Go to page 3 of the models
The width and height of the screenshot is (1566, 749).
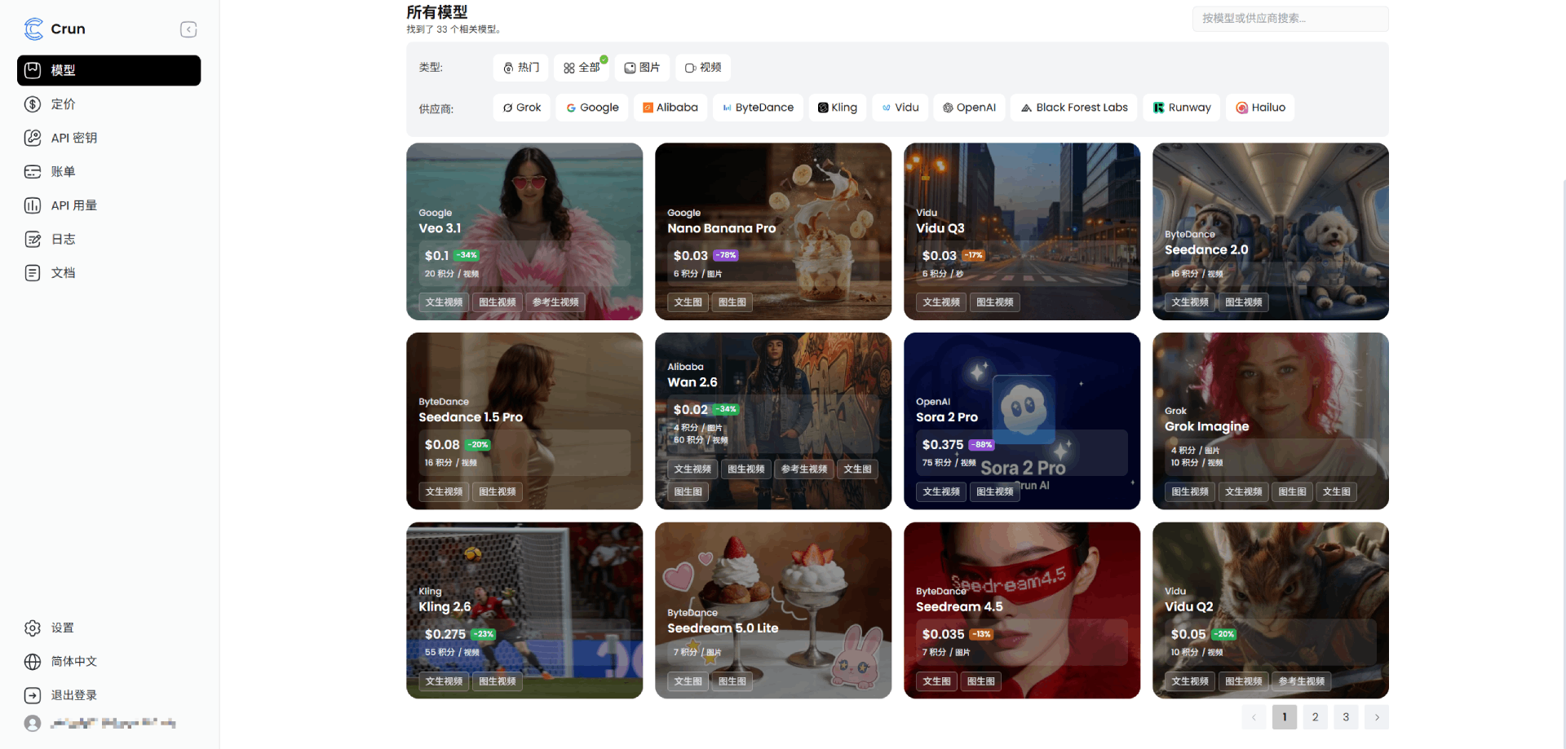[x=1346, y=718]
